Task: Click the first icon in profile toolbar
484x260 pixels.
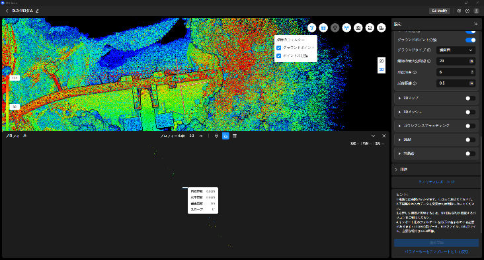Action: click(216, 136)
